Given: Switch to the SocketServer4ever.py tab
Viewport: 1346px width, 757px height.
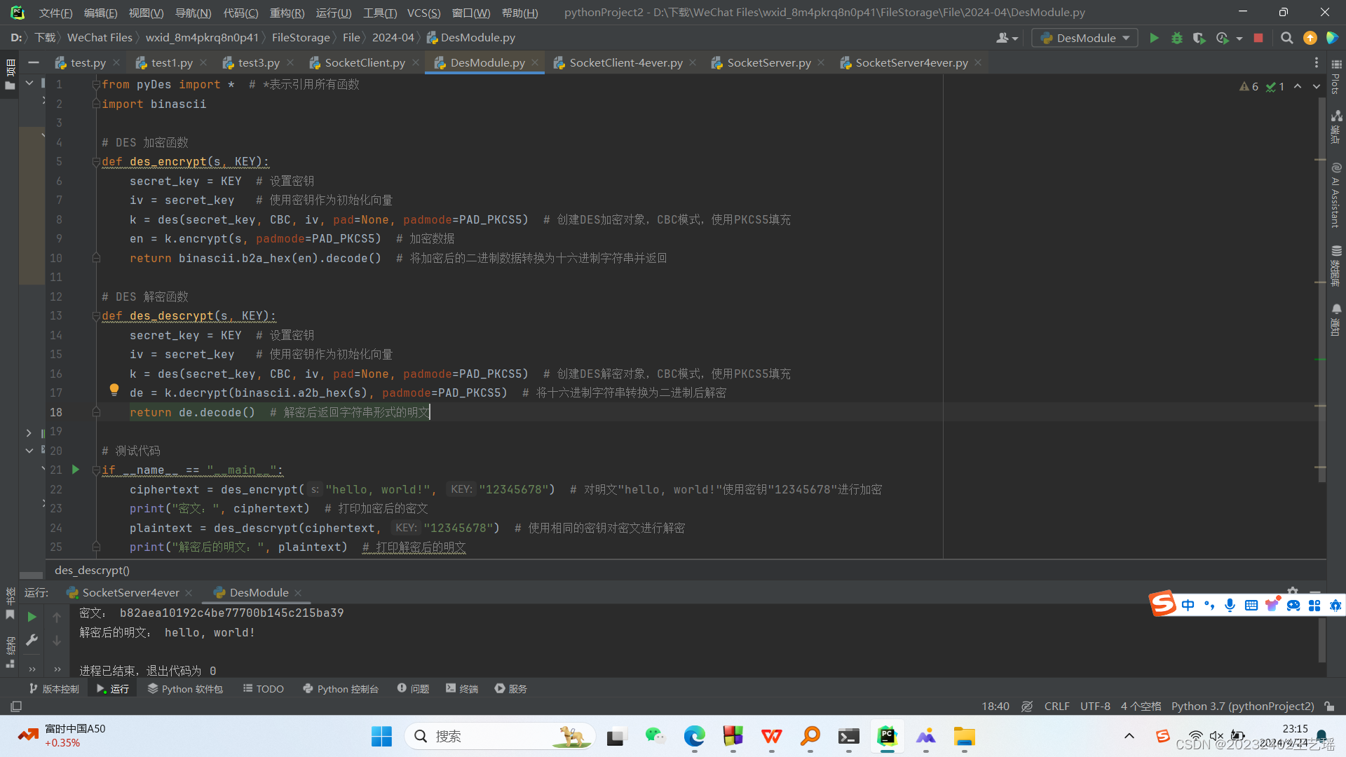Looking at the screenshot, I should click(911, 62).
